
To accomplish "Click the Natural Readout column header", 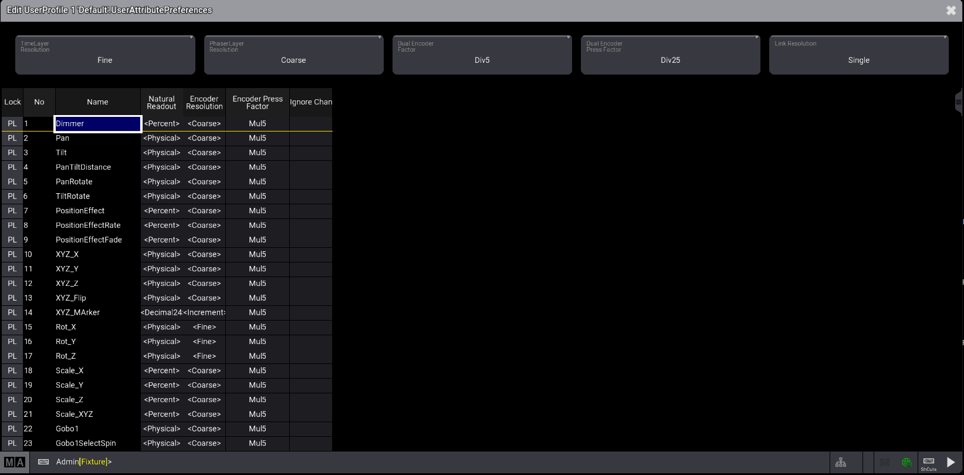I will coord(161,103).
